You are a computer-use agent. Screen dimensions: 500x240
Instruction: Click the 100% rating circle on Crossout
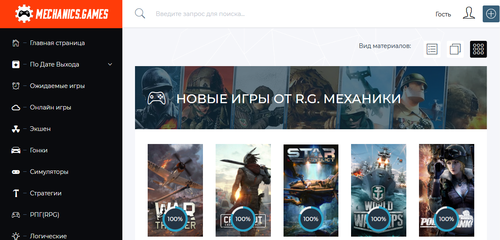[243, 219]
